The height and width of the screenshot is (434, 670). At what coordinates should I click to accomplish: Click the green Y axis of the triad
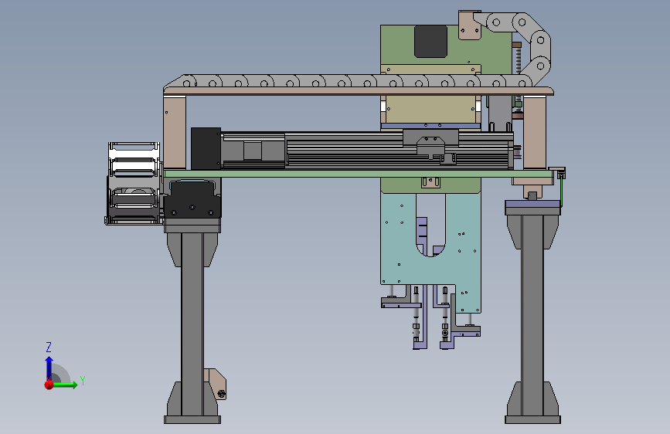[66, 385]
